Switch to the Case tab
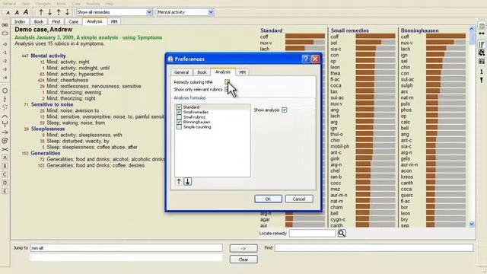The image size is (487, 274). click(x=73, y=22)
